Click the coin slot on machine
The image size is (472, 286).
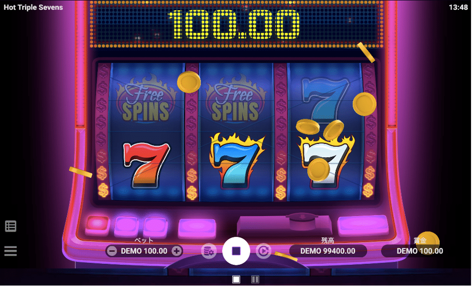302,221
